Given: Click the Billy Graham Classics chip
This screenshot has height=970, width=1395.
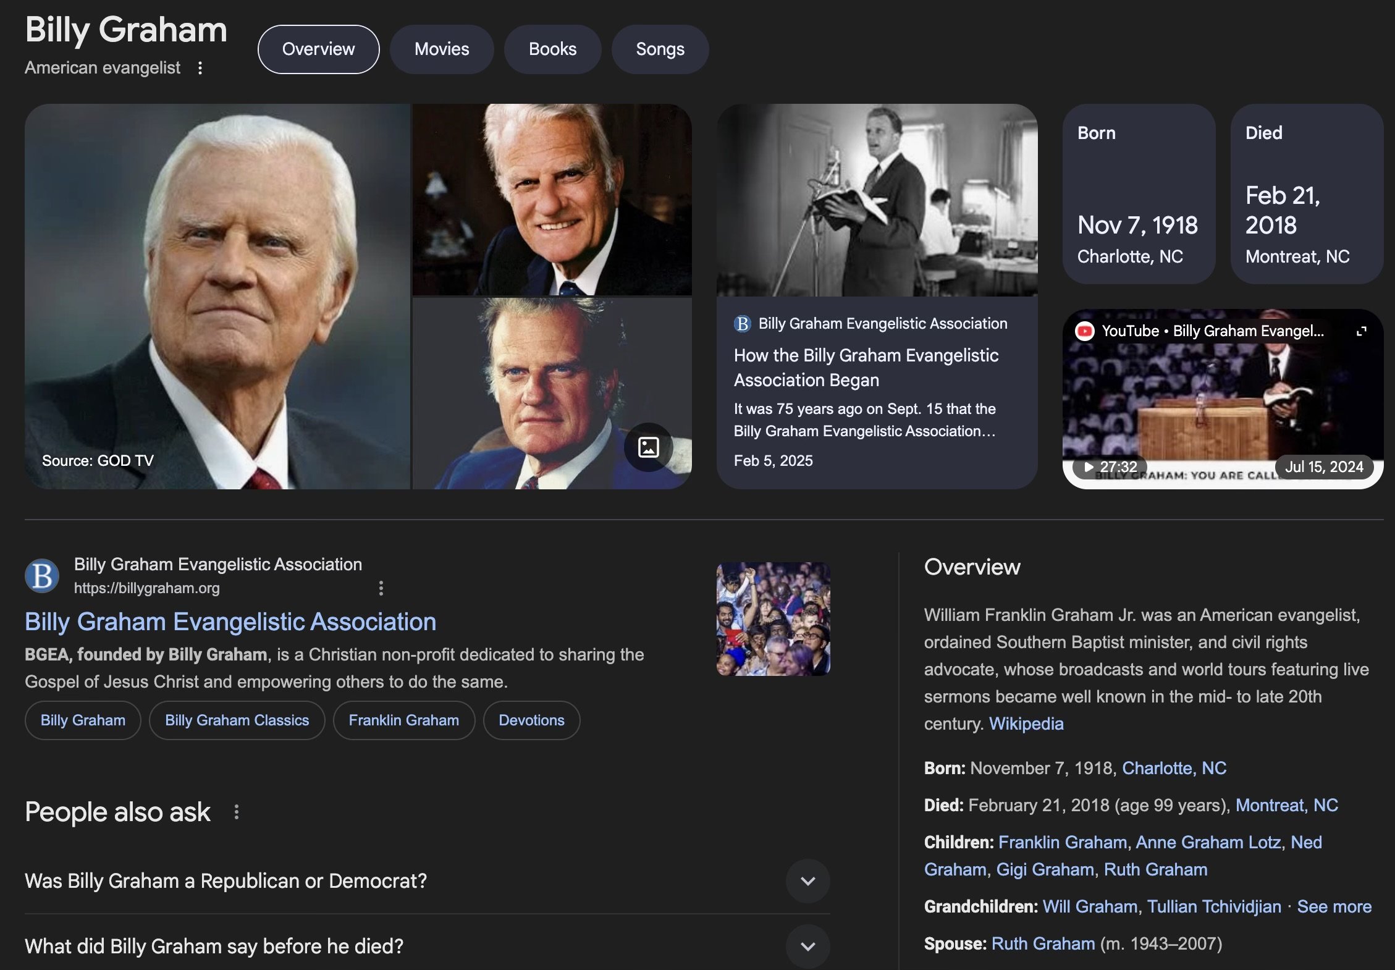Looking at the screenshot, I should click(237, 720).
